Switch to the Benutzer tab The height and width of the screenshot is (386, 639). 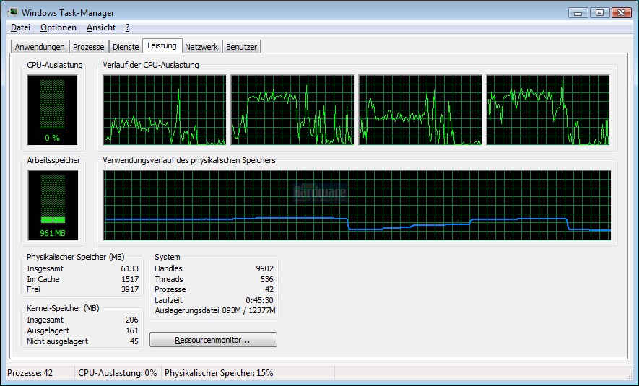[x=241, y=47]
